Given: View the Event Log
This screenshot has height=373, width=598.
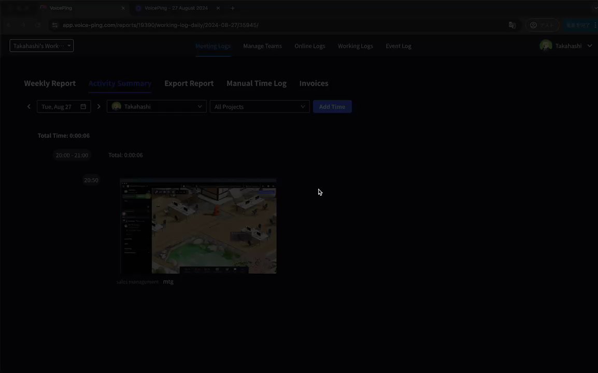Looking at the screenshot, I should point(398,46).
